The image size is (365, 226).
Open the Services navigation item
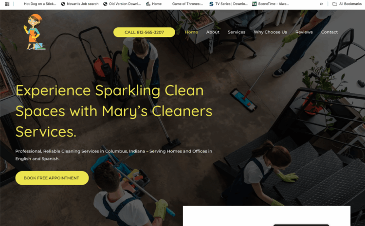(237, 32)
